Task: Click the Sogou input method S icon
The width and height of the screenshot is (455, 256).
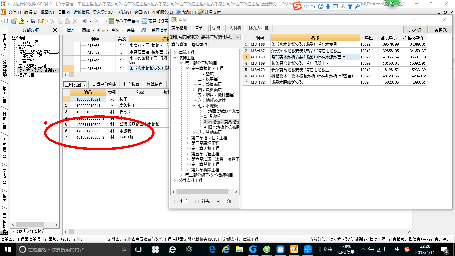Action: coord(298,6)
